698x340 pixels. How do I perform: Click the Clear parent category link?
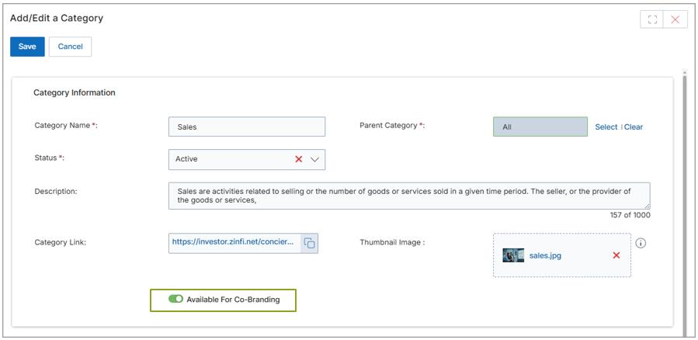[633, 127]
